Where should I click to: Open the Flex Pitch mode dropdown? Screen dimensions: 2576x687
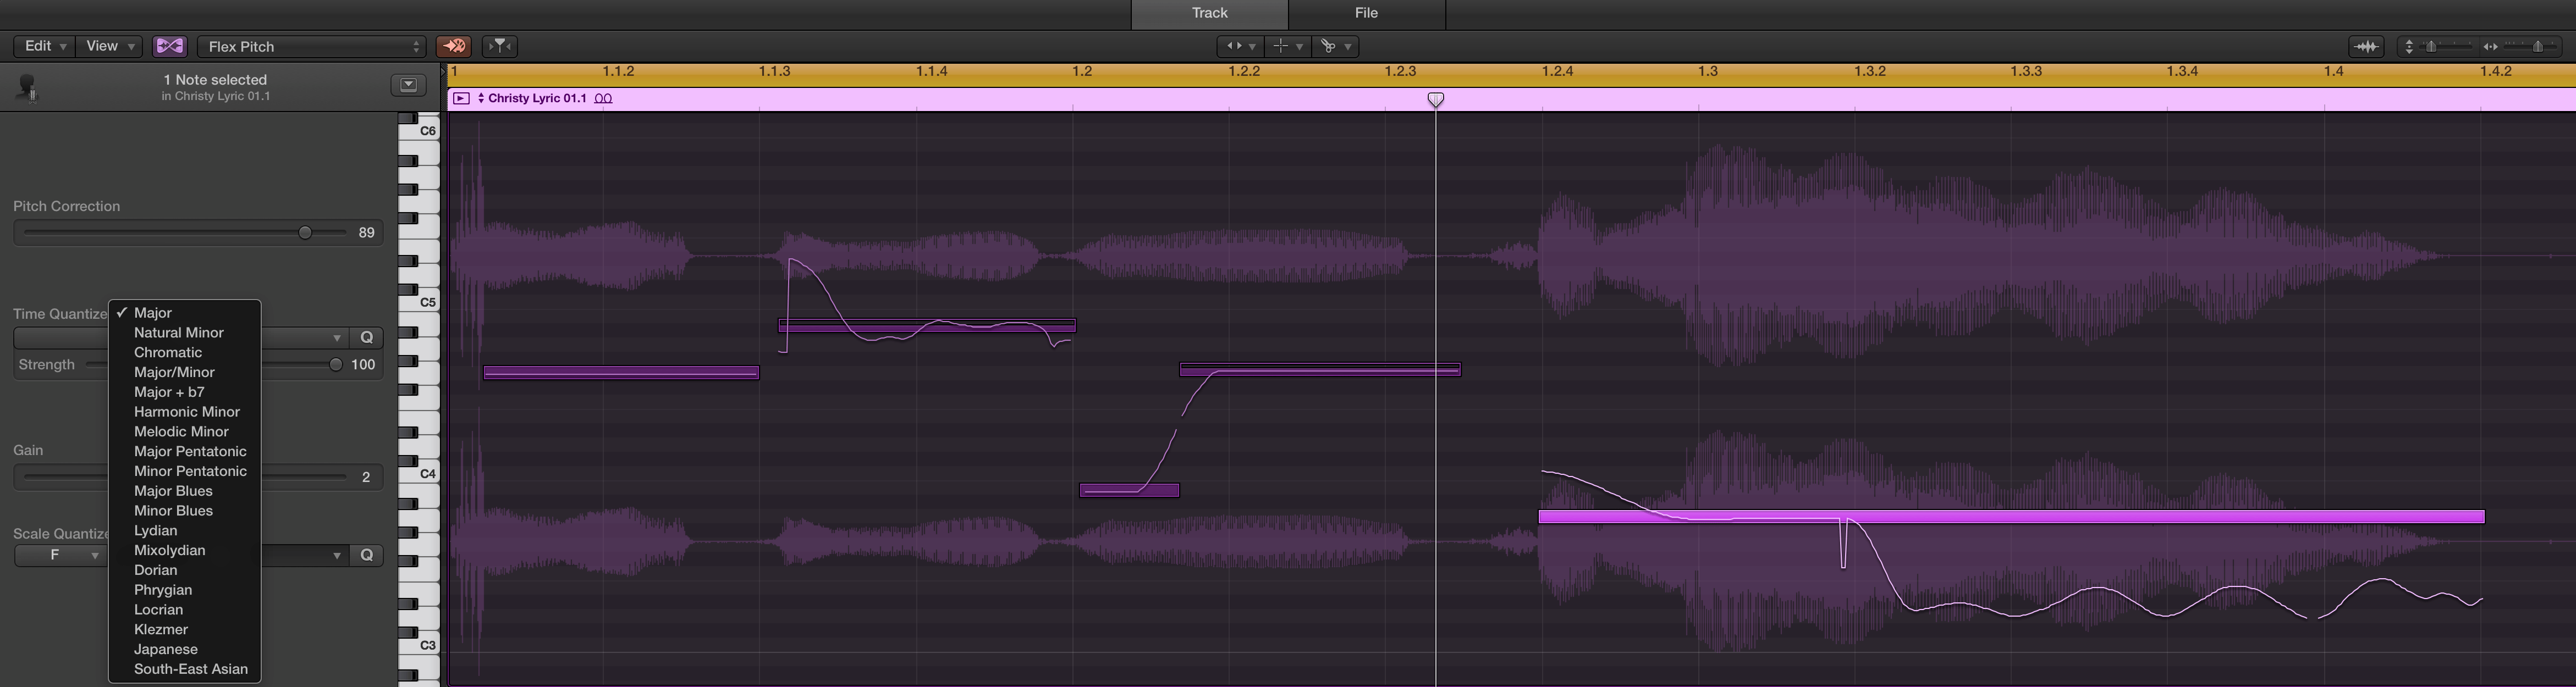(x=311, y=46)
